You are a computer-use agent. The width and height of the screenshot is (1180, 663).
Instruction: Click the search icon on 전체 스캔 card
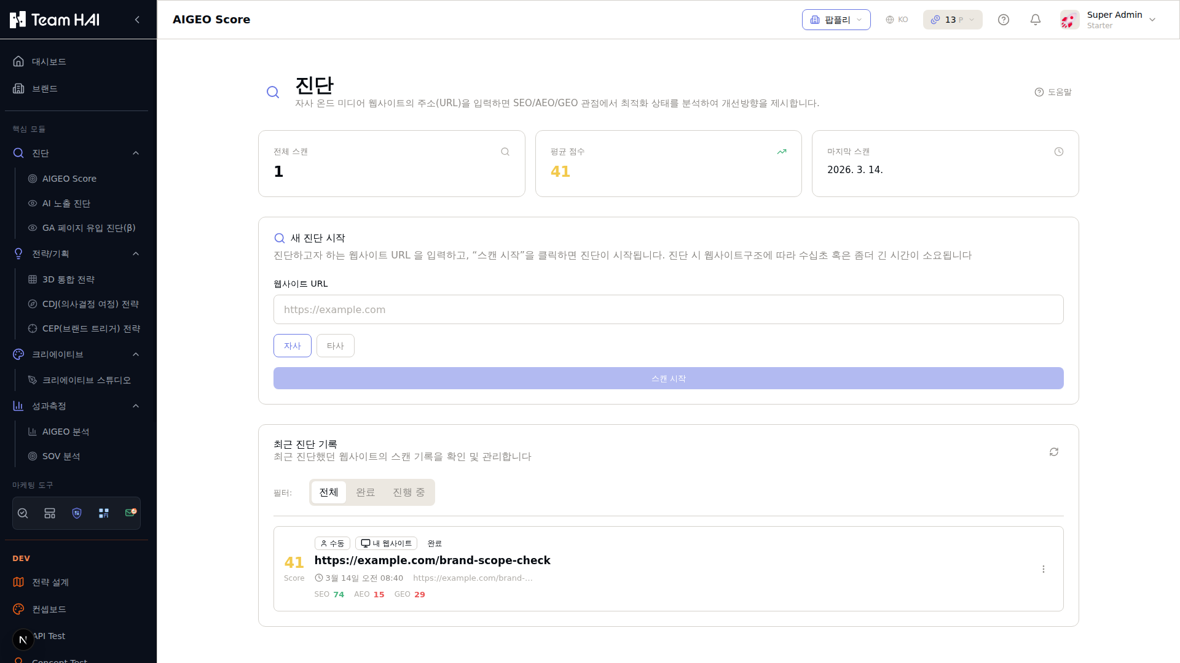click(x=505, y=152)
